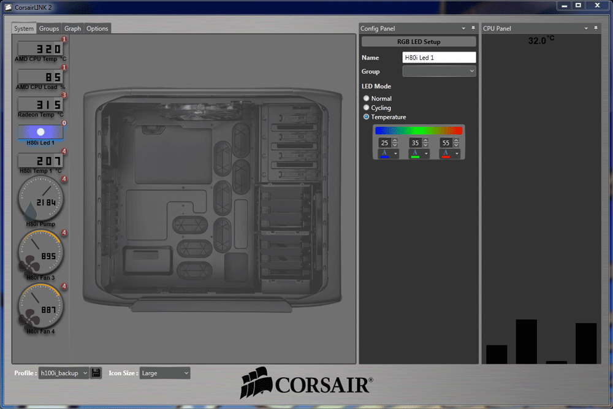Expand the h100i_backup profile dropdown
Image resolution: width=613 pixels, height=409 pixels.
click(x=63, y=372)
